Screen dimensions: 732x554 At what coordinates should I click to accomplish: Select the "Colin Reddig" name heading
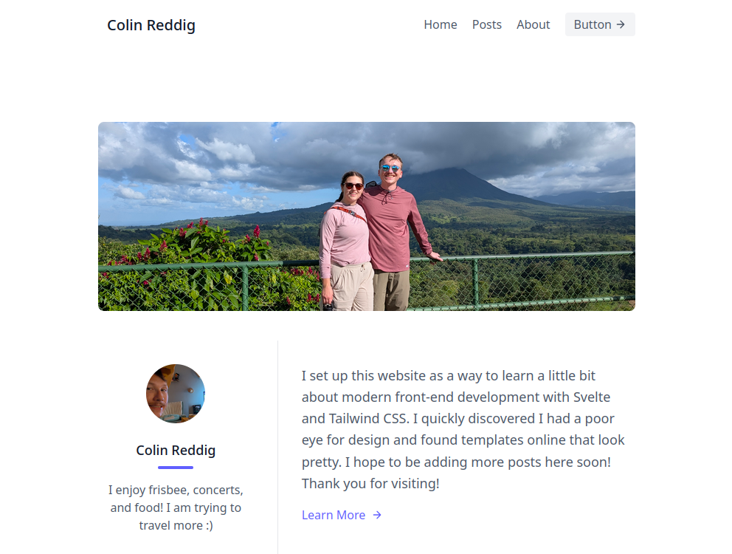[x=176, y=451]
